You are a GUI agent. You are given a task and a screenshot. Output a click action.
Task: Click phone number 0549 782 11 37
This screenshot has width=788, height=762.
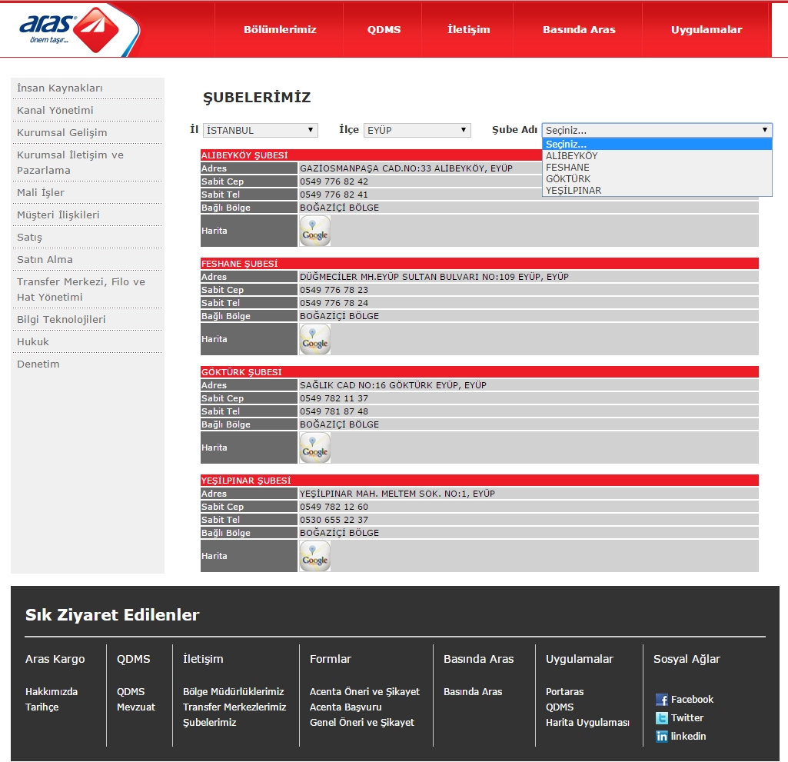coord(334,398)
